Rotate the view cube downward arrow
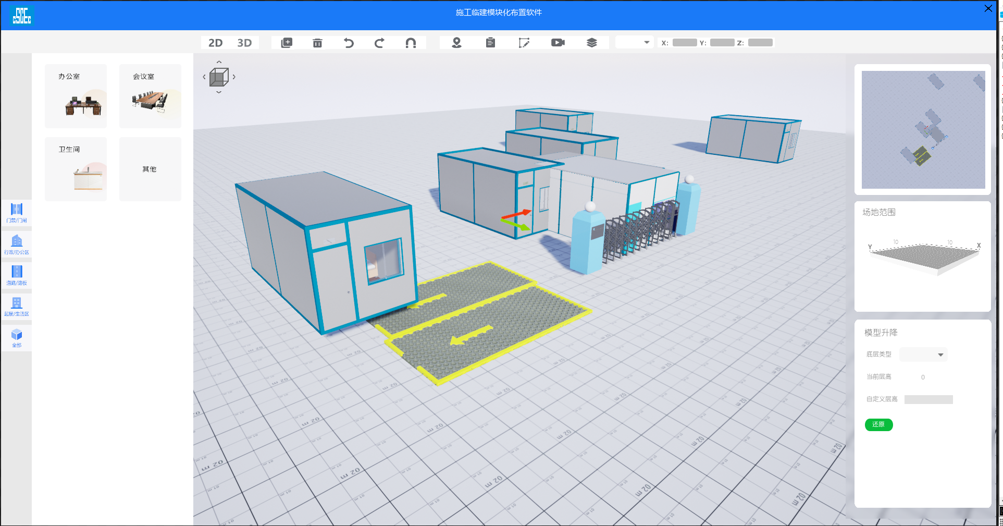 click(219, 92)
